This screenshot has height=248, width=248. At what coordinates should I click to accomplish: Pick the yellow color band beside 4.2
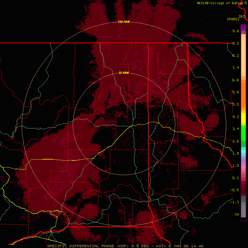click(x=243, y=118)
